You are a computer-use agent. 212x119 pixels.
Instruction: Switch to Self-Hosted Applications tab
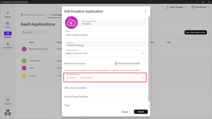click(x=33, y=15)
